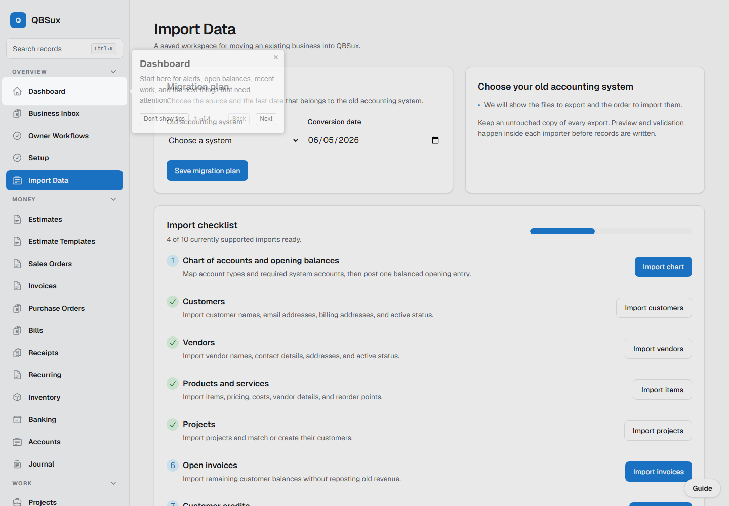This screenshot has width=729, height=506.
Task: Click the Business Inbox icon
Action: pyautogui.click(x=17, y=113)
